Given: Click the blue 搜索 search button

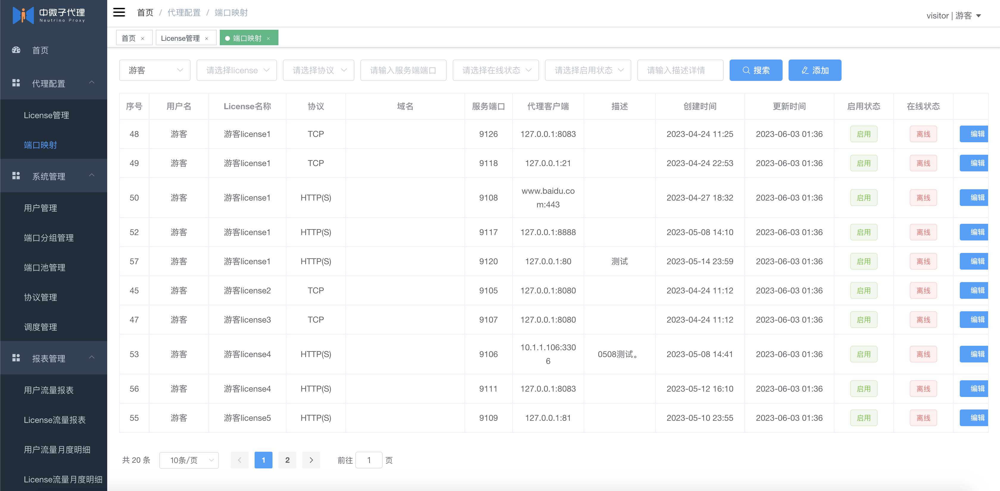Looking at the screenshot, I should (x=756, y=70).
